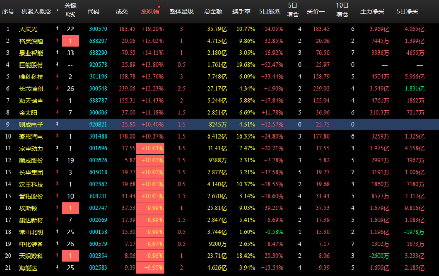This screenshot has width=439, height=276.
Task: Click stock code 688207
Action: [98, 41]
